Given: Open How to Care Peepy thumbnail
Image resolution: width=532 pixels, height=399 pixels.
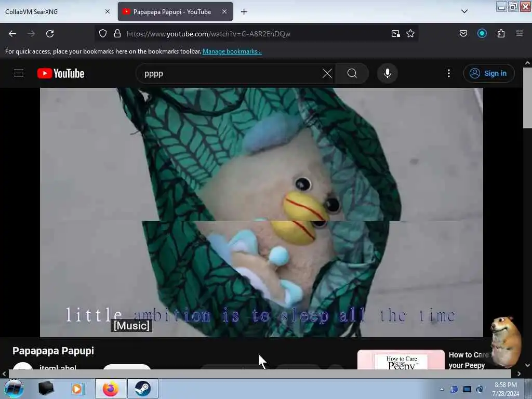Looking at the screenshot, I should [x=401, y=360].
